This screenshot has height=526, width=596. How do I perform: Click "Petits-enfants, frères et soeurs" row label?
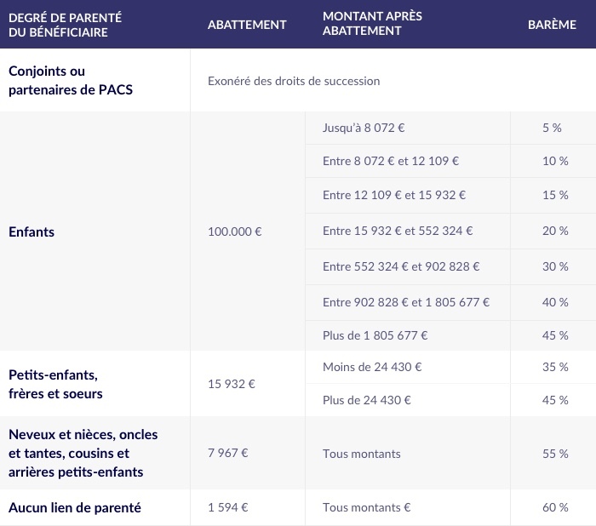coord(55,384)
